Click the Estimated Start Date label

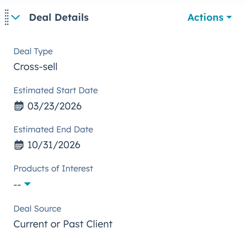coord(56,90)
